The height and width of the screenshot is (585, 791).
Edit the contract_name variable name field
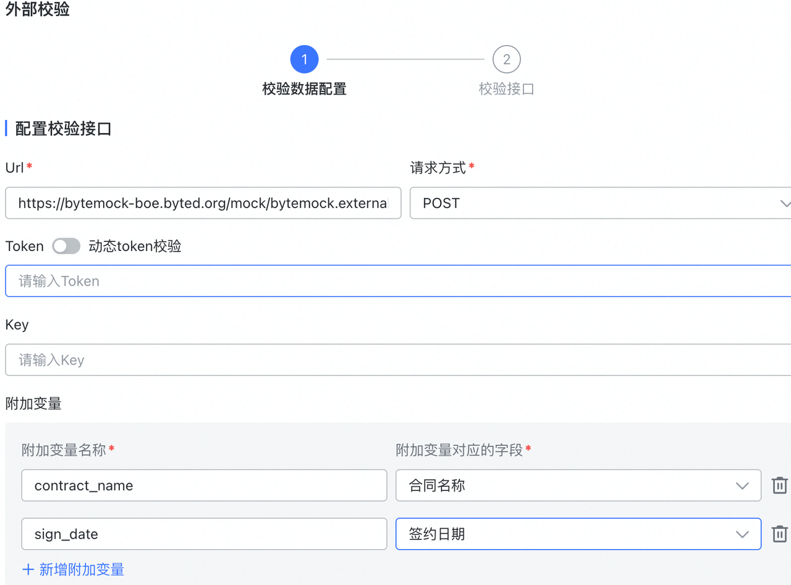coord(204,485)
